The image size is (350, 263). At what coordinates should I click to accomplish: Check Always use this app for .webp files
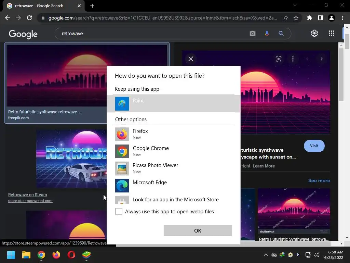(119, 211)
